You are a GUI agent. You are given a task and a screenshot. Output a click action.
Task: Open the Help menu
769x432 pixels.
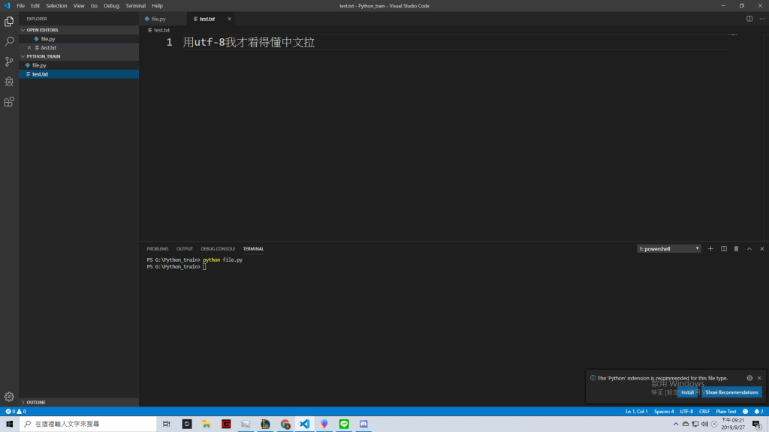click(157, 6)
